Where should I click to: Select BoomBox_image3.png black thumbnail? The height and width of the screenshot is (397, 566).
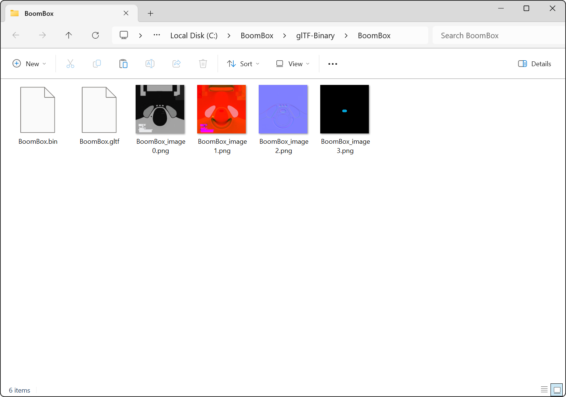pyautogui.click(x=345, y=109)
